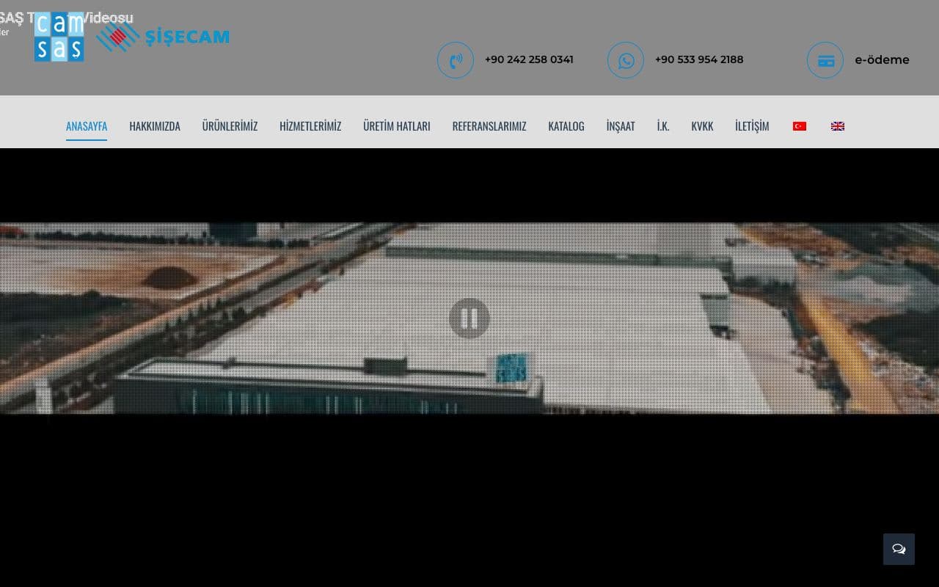
Task: Open the ÜRETİM HATLARI menu
Action: [397, 126]
